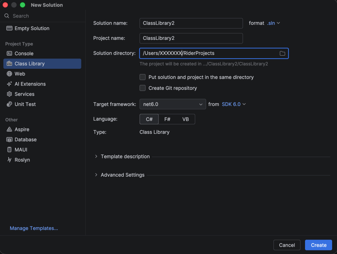Image resolution: width=337 pixels, height=254 pixels.
Task: Select the Roslyn template entry
Action: point(22,160)
